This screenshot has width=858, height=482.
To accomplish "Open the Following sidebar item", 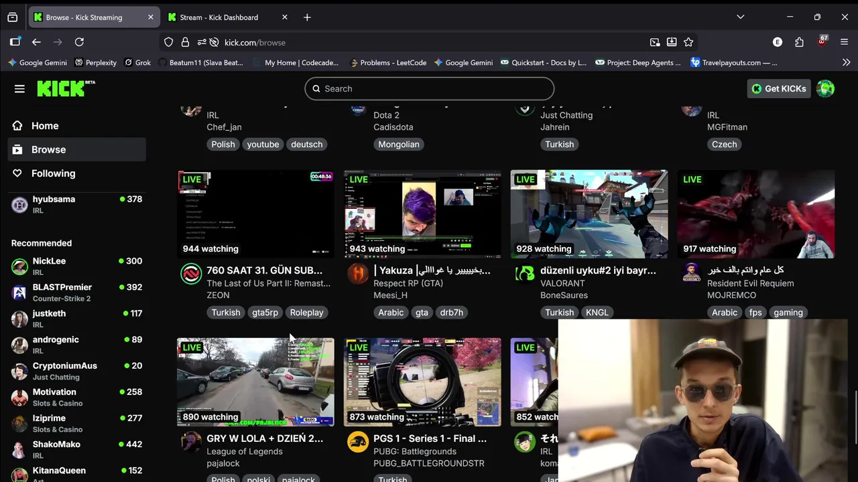I will point(77,173).
